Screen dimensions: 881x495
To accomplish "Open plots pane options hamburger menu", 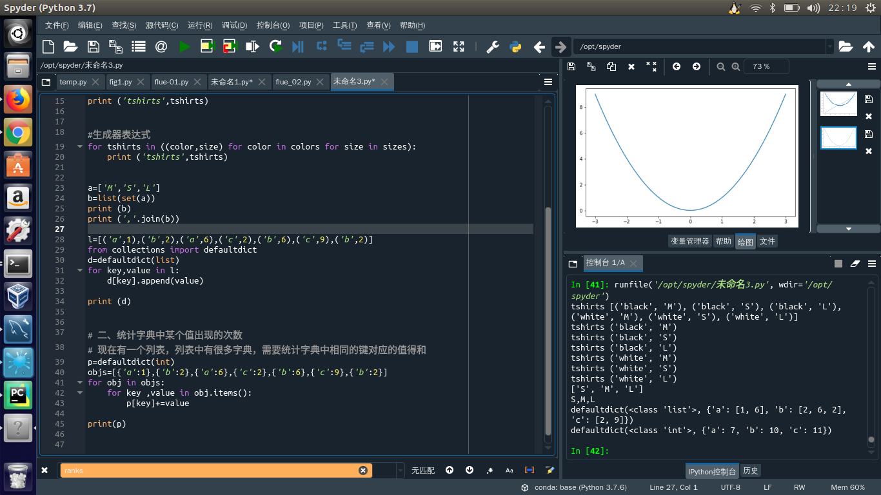I will tap(871, 66).
